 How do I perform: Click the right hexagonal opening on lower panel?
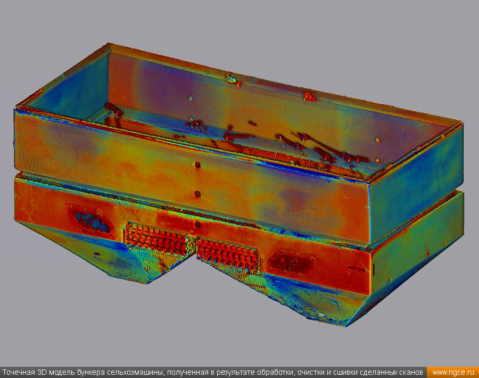click(291, 262)
